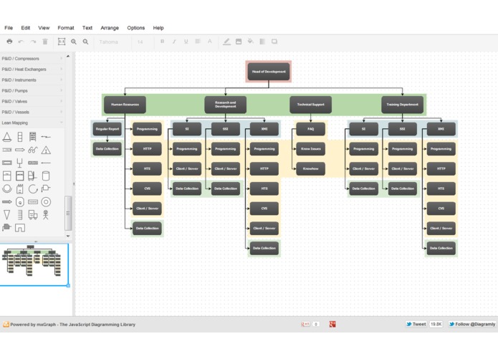Click the Follow @Diagramly button
Viewport: 498px width, 354px height.
(472, 324)
